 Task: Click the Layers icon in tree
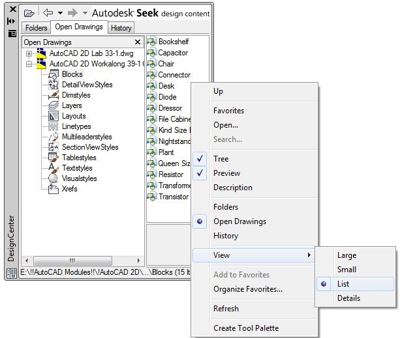(x=54, y=106)
